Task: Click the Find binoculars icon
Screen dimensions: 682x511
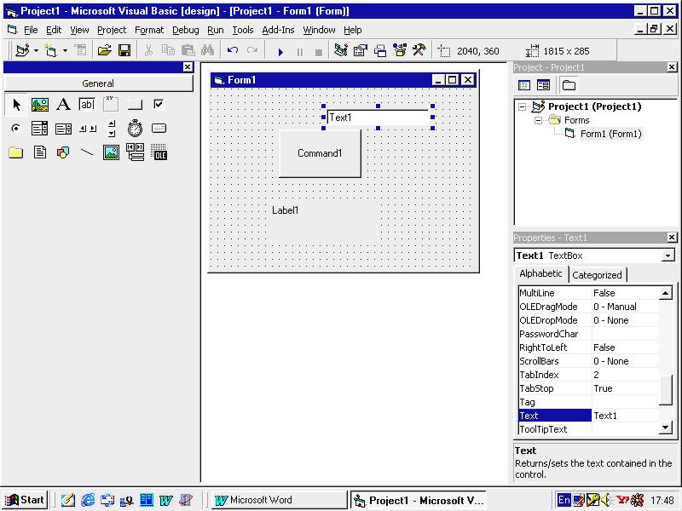Action: point(207,51)
